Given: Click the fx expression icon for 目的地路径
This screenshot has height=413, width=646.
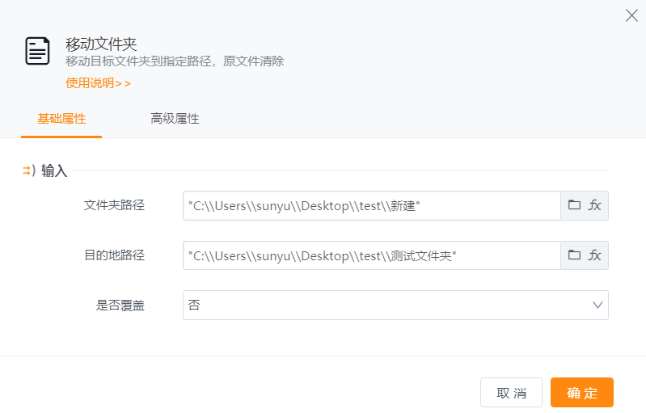Looking at the screenshot, I should point(594,255).
